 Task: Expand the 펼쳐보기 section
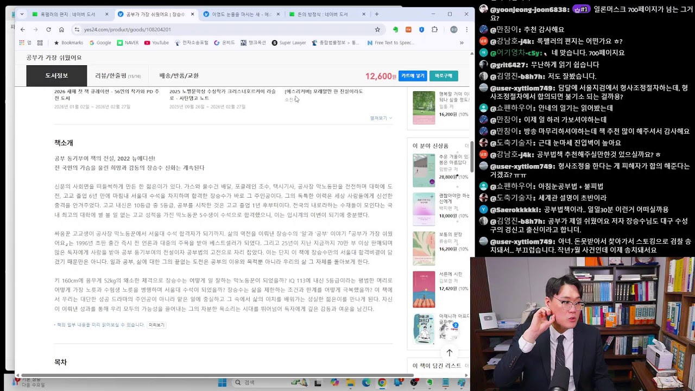point(381,118)
